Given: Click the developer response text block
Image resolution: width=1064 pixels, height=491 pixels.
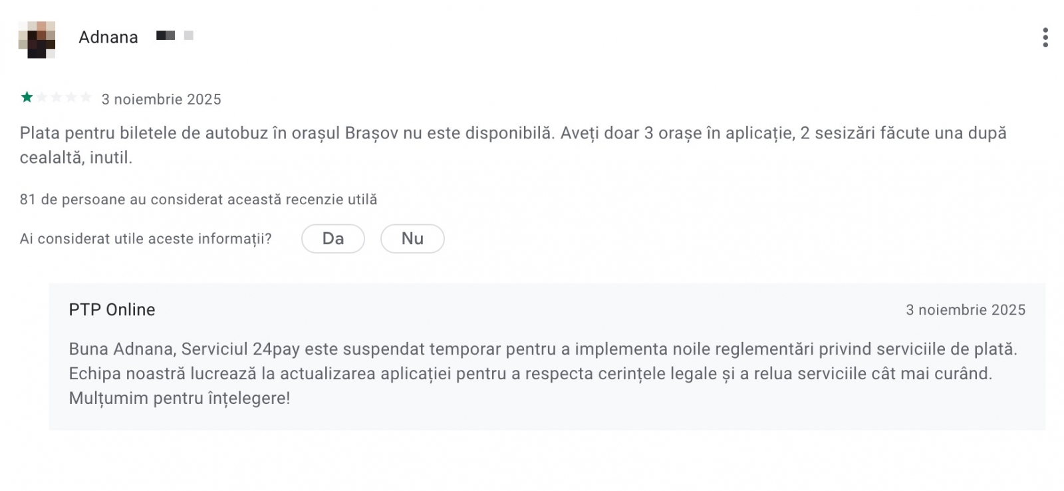Looking at the screenshot, I should pyautogui.click(x=532, y=373).
